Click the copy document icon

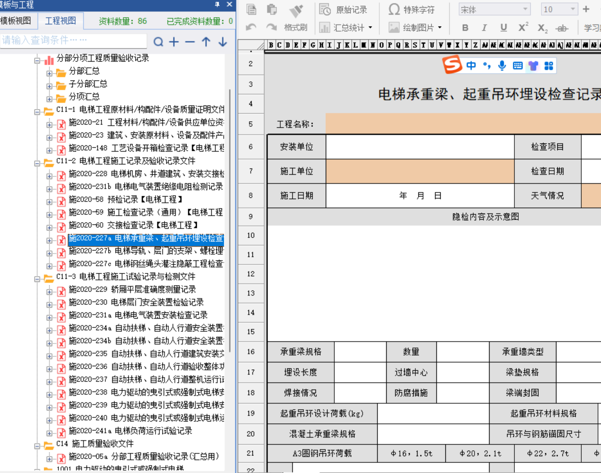[251, 9]
